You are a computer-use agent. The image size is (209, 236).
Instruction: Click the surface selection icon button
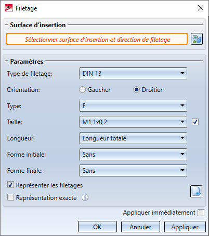coord(197,39)
